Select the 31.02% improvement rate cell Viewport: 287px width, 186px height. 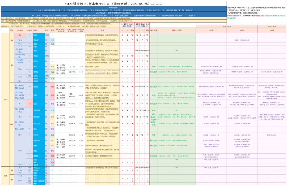pos(72,135)
